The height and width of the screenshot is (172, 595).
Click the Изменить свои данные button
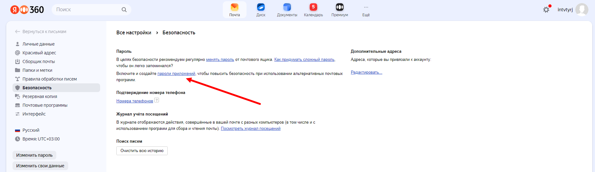tap(40, 166)
